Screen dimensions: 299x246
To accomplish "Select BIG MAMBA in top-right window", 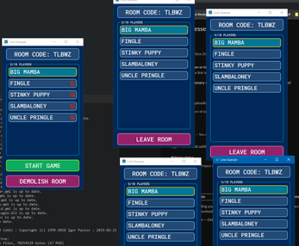I will (x=247, y=42).
